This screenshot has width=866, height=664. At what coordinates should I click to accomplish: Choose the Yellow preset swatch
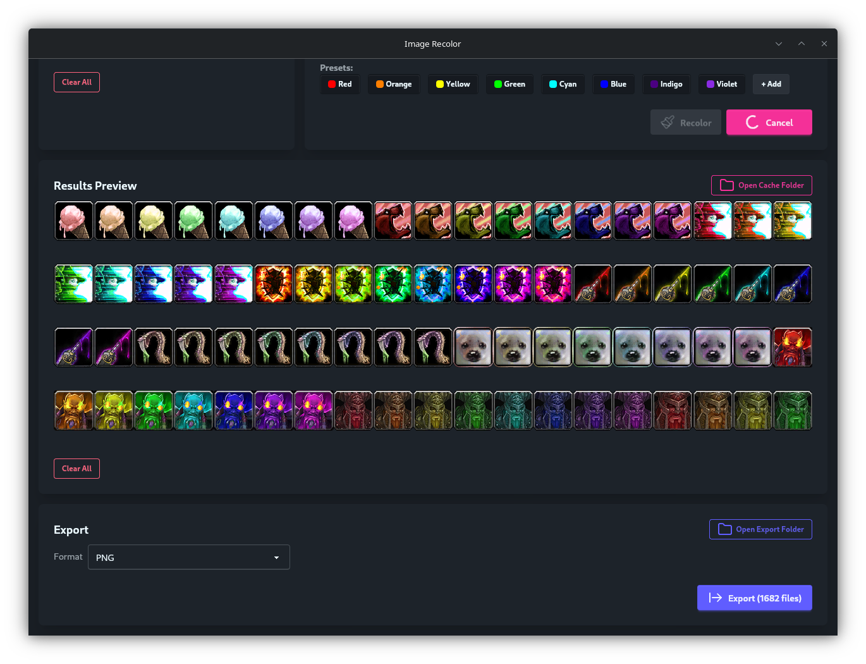click(453, 84)
